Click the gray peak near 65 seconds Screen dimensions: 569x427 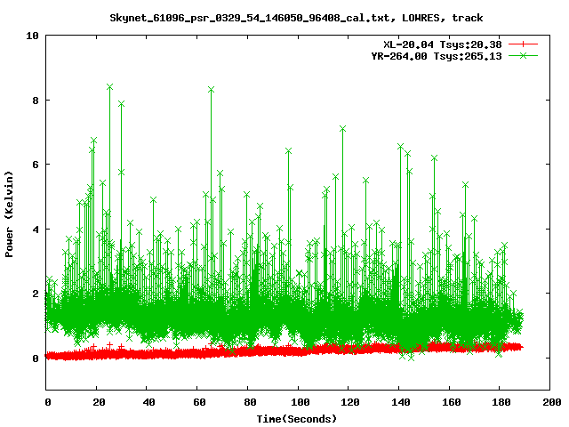(x=211, y=90)
